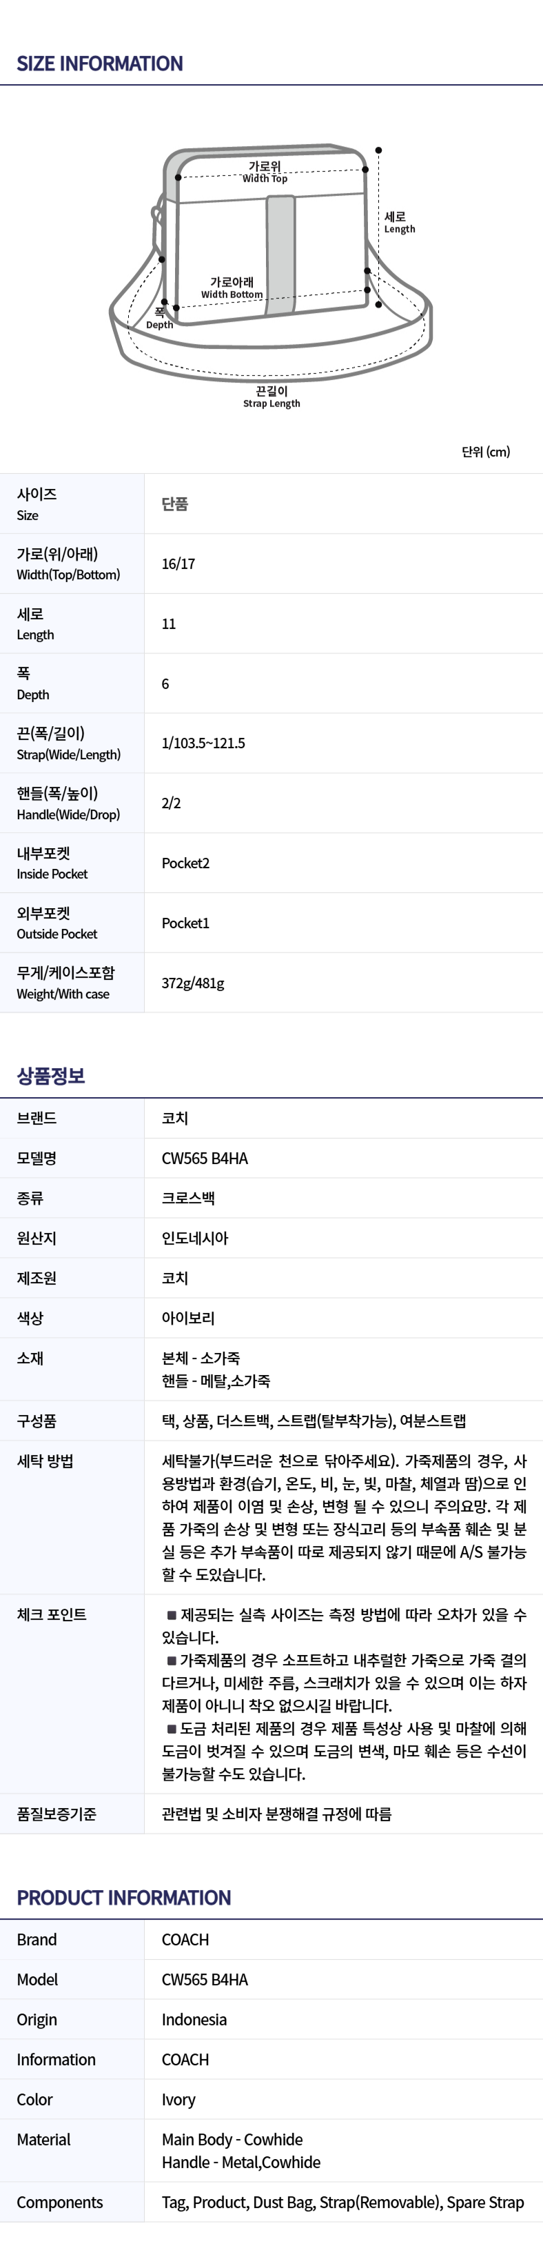The width and height of the screenshot is (543, 2268).
Task: Click the PRODUCT INFORMATION heading
Action: point(124,1897)
